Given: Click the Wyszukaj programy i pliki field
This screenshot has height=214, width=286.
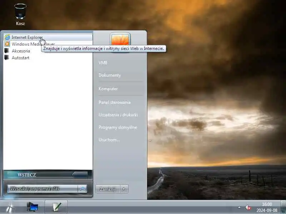Looking at the screenshot, I should [43, 189].
